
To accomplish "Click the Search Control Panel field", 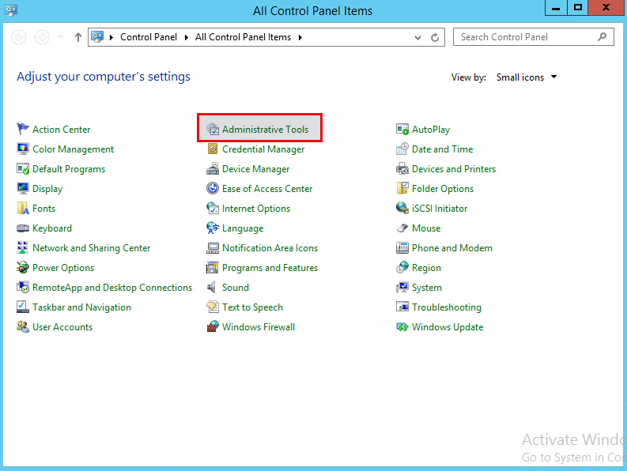I will 534,37.
